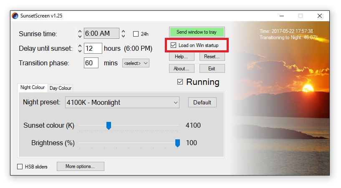The width and height of the screenshot is (341, 188).
Task: Increase sunrise minutes with right up arrow
Action: (x=123, y=31)
